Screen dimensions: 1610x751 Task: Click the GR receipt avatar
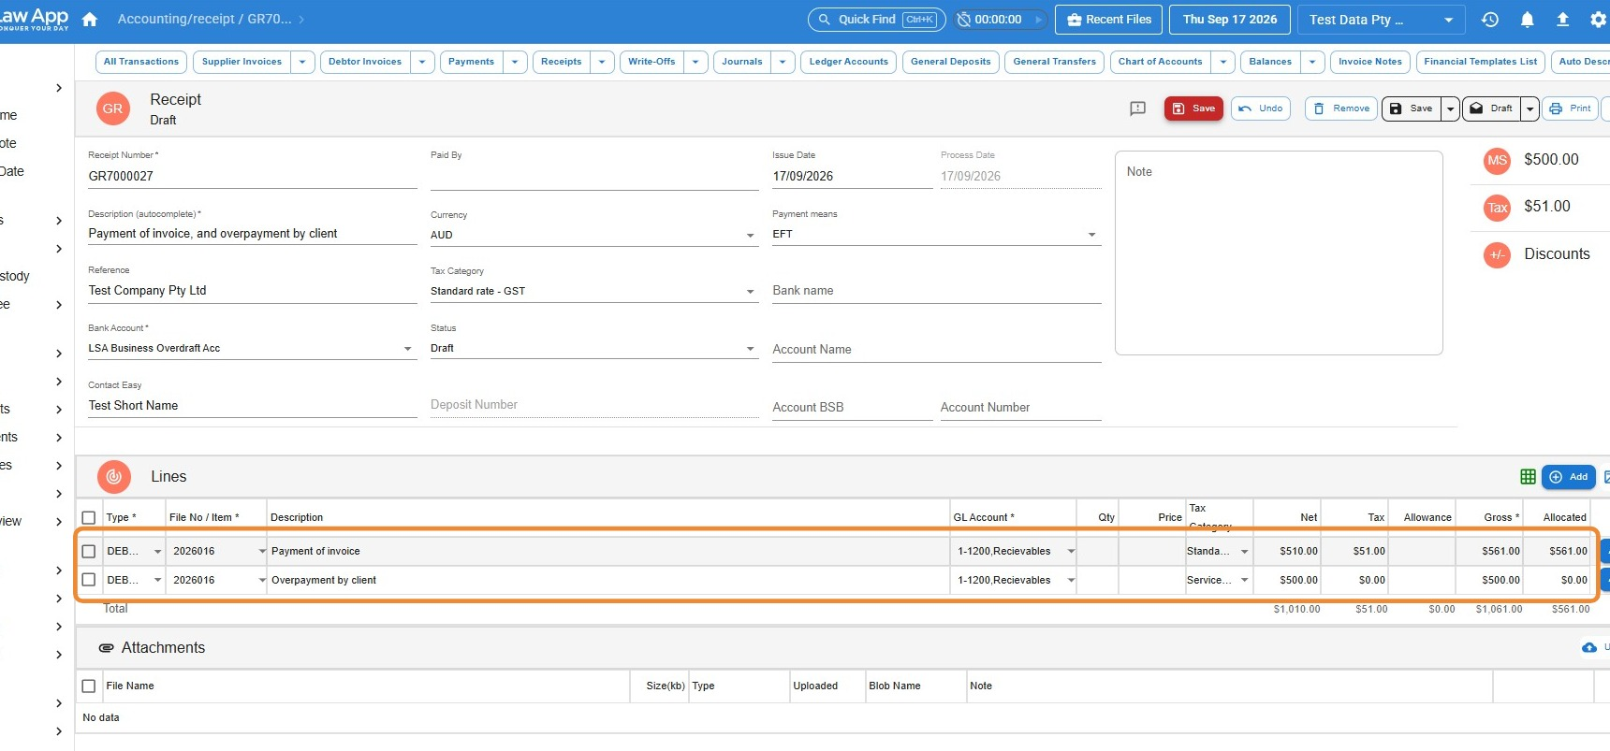pos(113,108)
